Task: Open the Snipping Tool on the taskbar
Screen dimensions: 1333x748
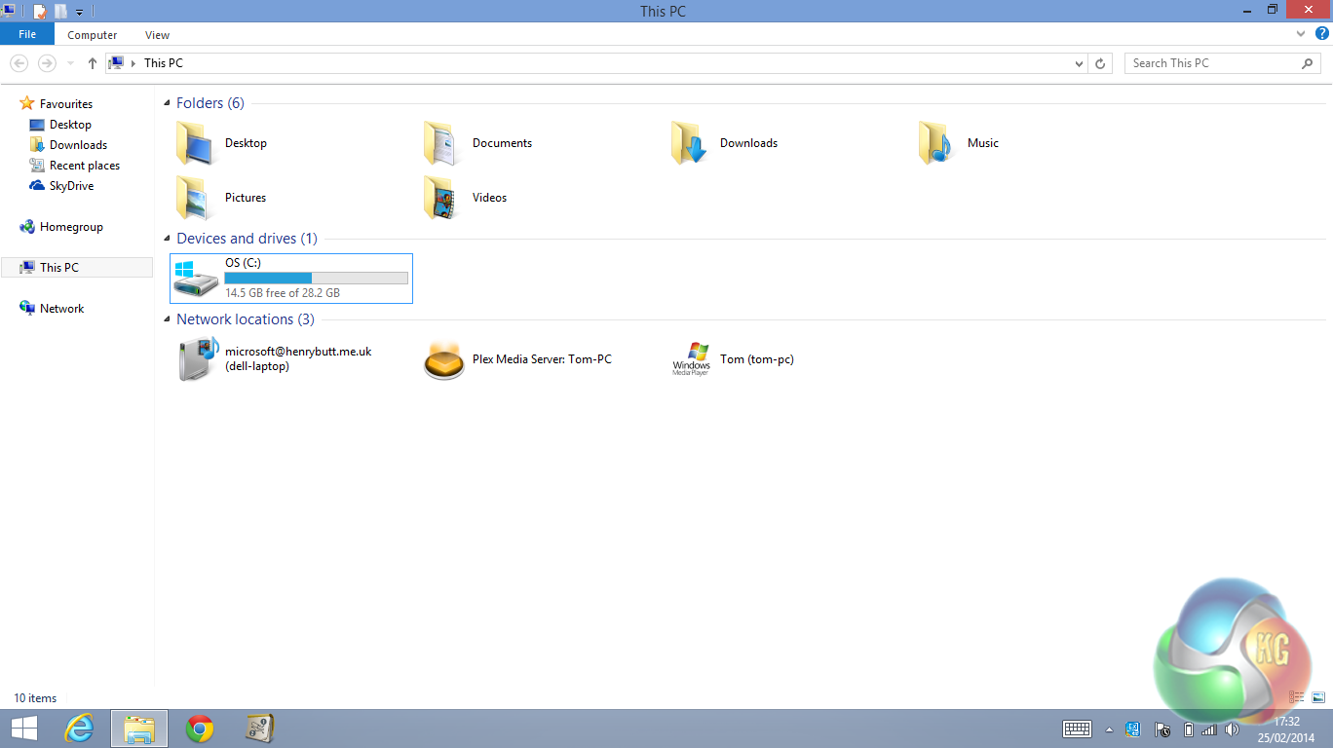Action: pyautogui.click(x=258, y=729)
